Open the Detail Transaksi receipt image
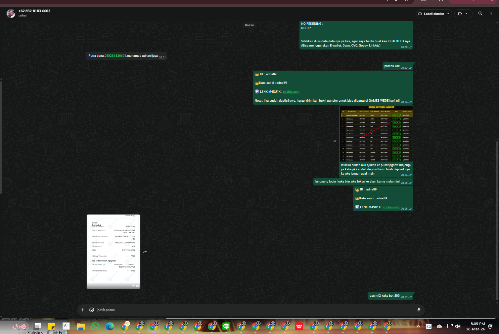Viewport: 499px width, 334px height. click(113, 251)
